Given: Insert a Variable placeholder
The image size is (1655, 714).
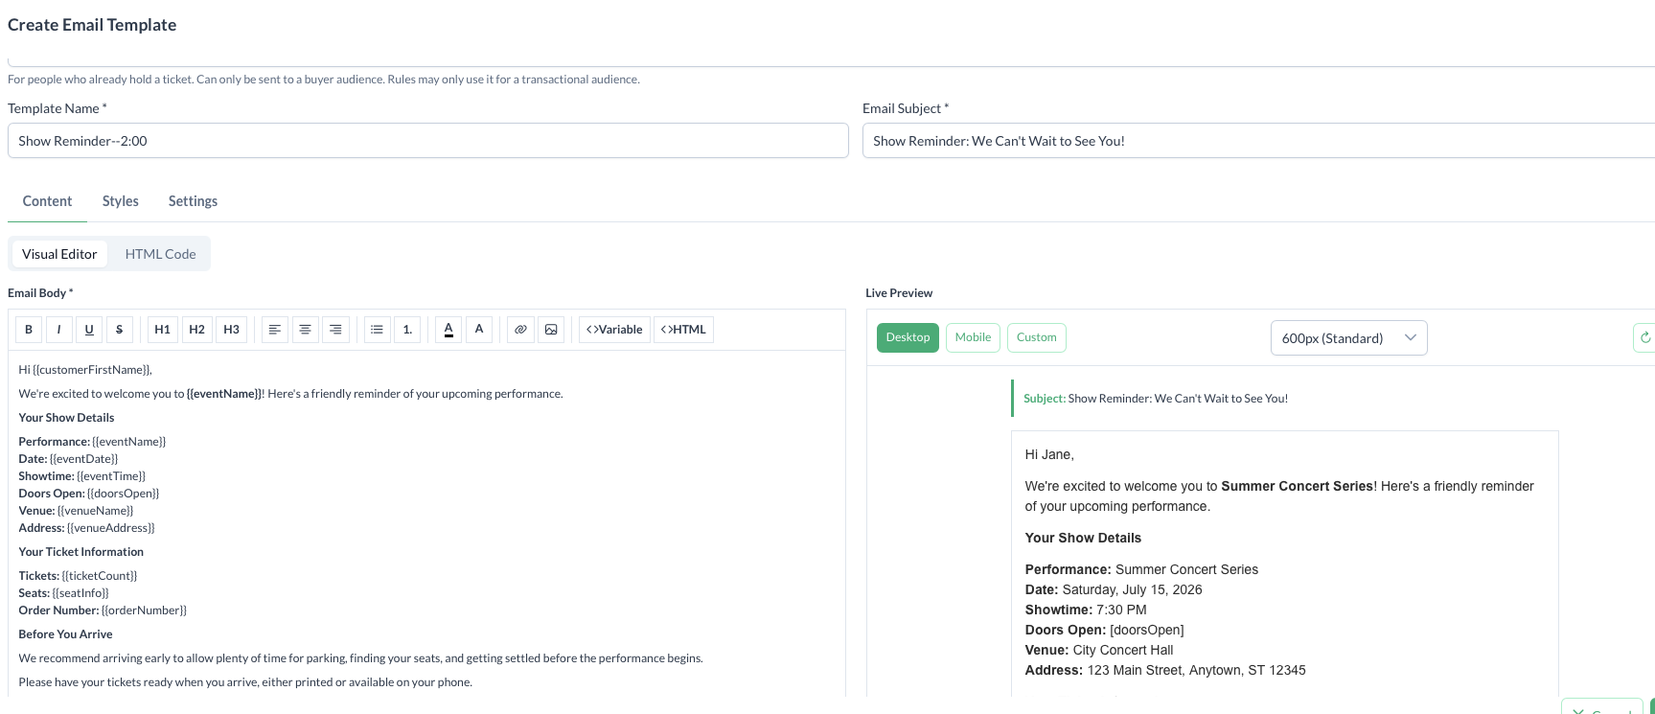Looking at the screenshot, I should click(x=614, y=330).
